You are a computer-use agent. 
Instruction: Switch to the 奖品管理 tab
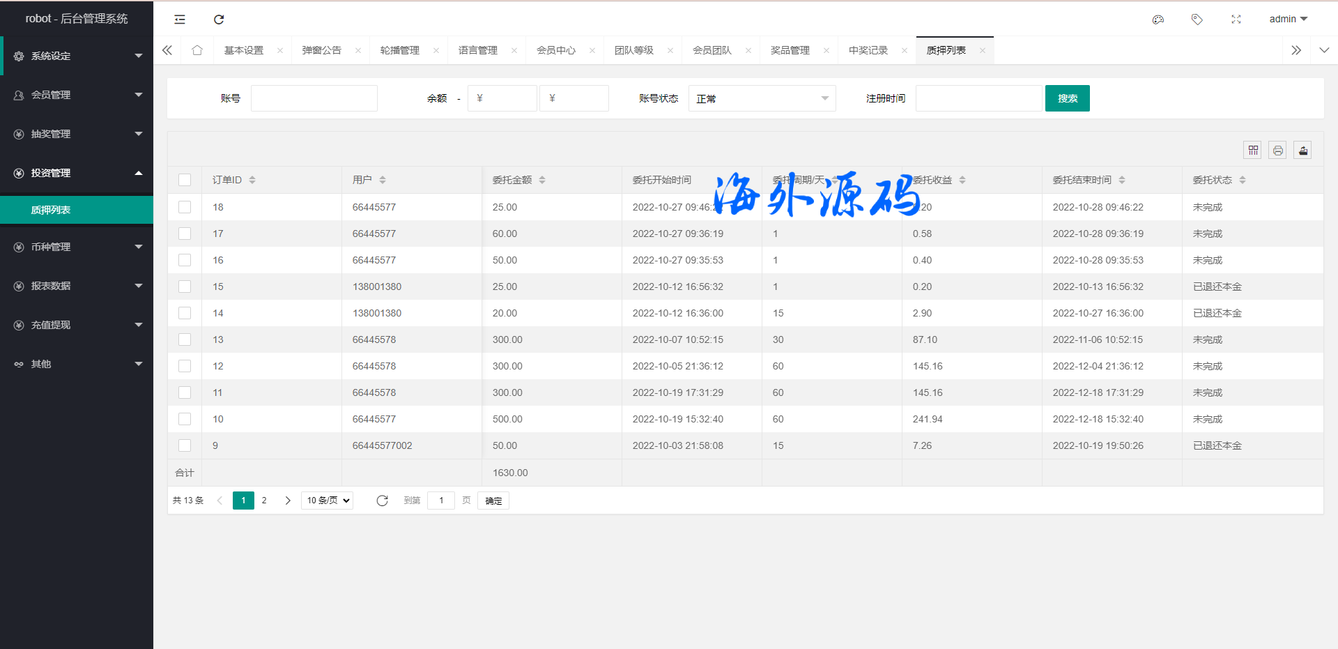(790, 50)
